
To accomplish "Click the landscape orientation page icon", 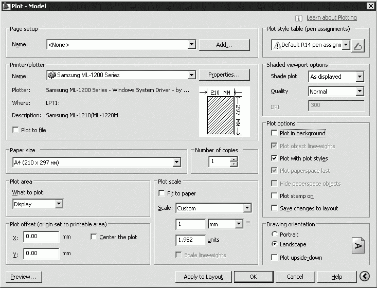I will [x=358, y=245].
